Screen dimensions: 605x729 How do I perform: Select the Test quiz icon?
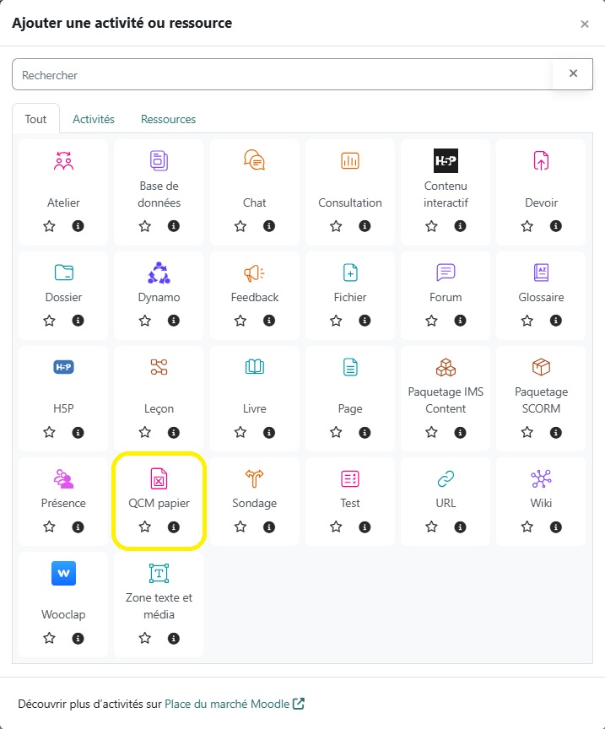(x=350, y=478)
